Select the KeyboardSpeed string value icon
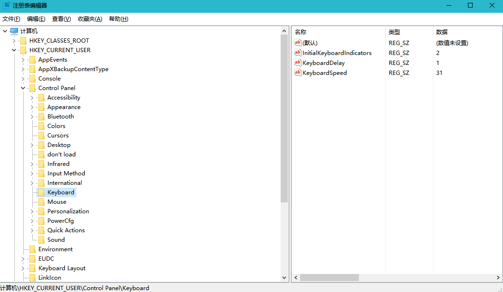The width and height of the screenshot is (503, 292). (x=296, y=73)
